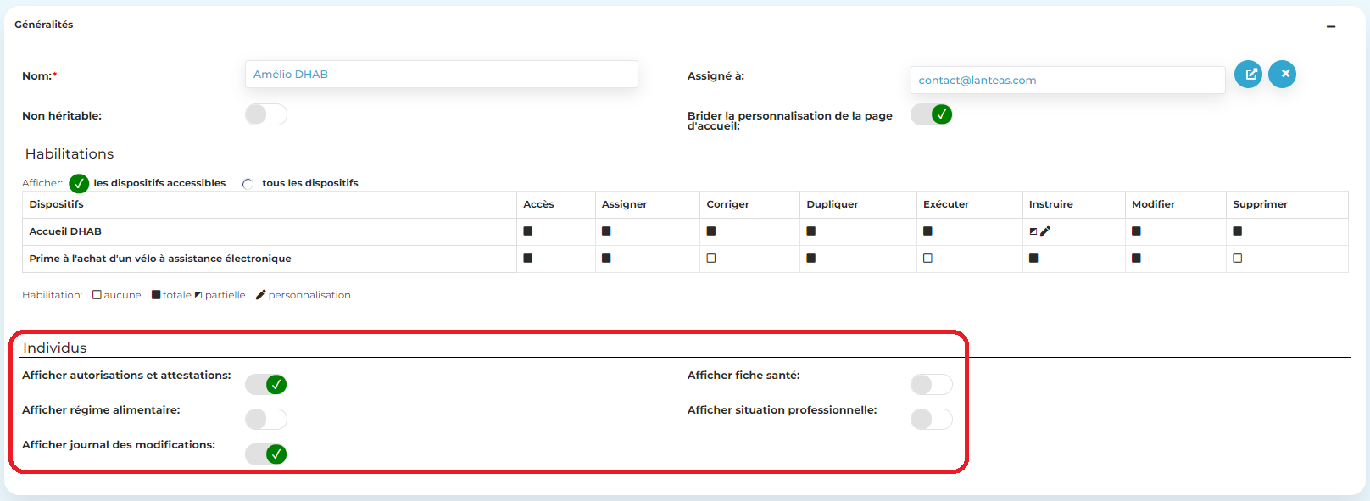Check Corriger for the Prime vélo row
The width and height of the screenshot is (1370, 501).
711,259
